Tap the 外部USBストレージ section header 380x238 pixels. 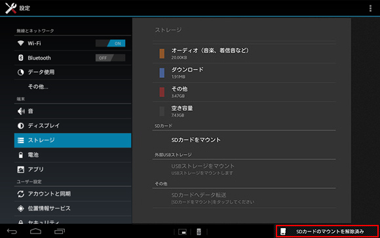[173, 155]
